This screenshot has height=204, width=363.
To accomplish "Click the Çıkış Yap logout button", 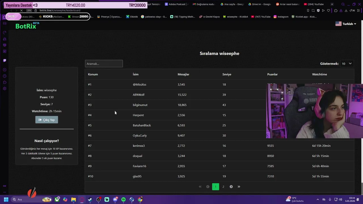I will 47,120.
